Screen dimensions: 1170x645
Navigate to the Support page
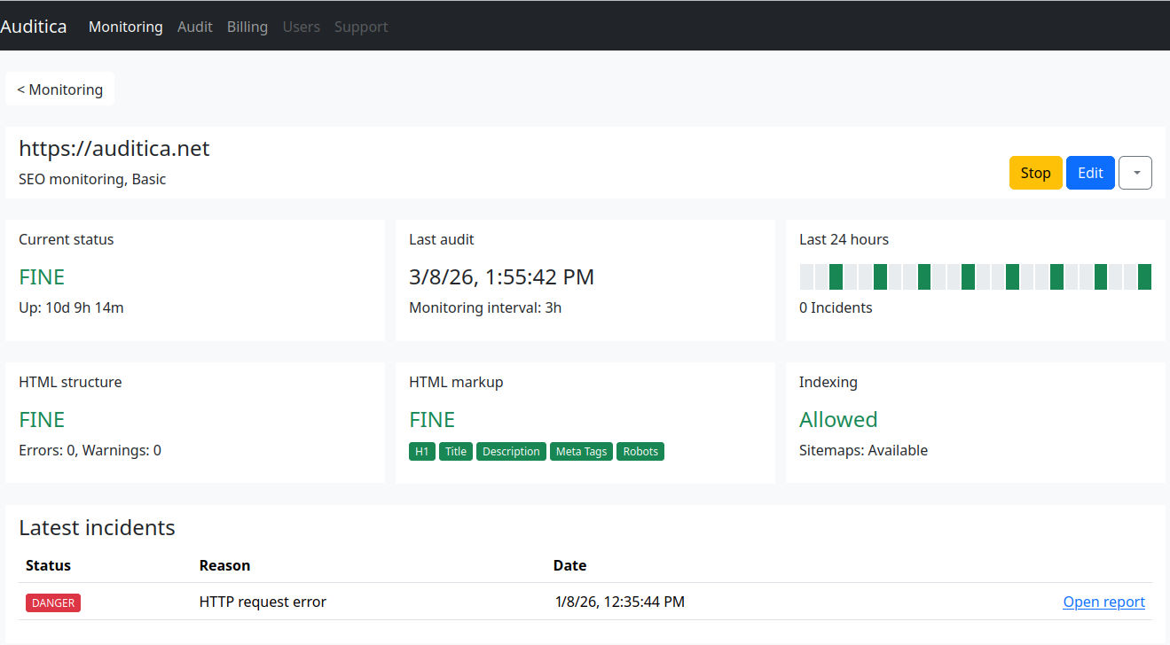click(361, 27)
